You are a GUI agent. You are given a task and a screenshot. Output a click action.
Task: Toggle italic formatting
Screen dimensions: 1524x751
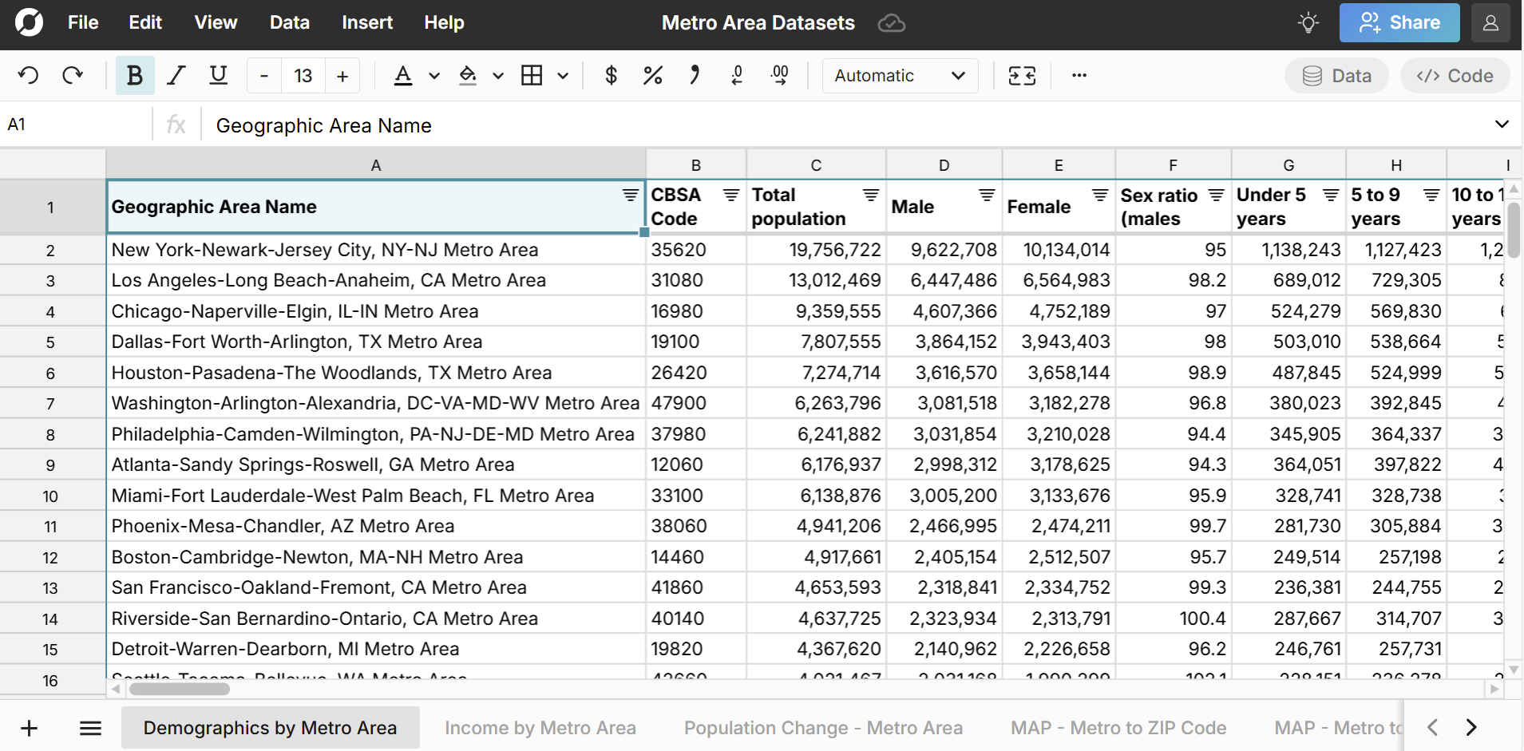point(176,76)
